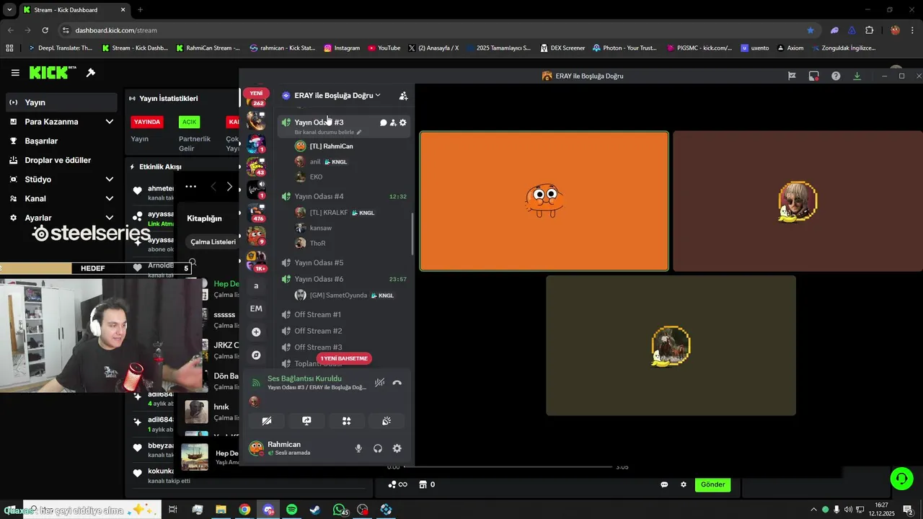
Task: Mute microphone in Discord user panel
Action: click(358, 448)
